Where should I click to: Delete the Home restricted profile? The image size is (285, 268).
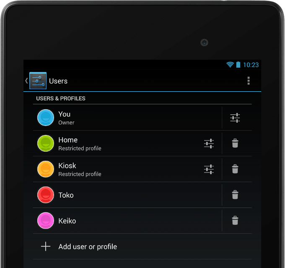pos(235,143)
